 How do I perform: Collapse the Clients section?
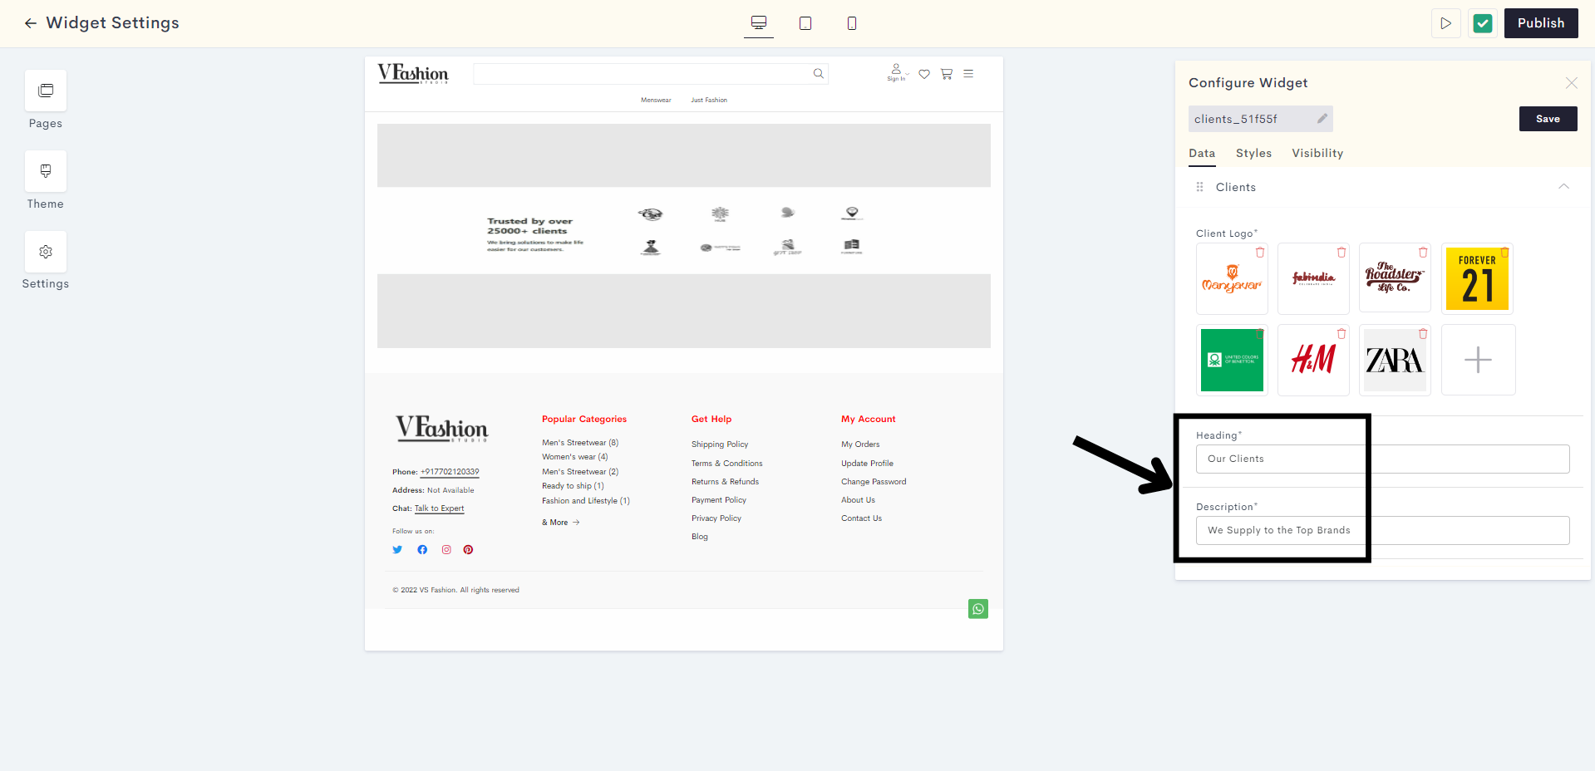coord(1563,187)
